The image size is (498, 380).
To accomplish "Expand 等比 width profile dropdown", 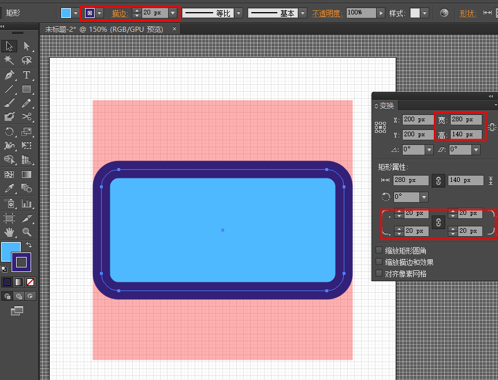I will [239, 13].
